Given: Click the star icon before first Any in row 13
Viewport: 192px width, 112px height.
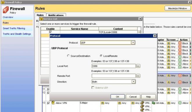Looking at the screenshot, I should (x=102, y=103).
